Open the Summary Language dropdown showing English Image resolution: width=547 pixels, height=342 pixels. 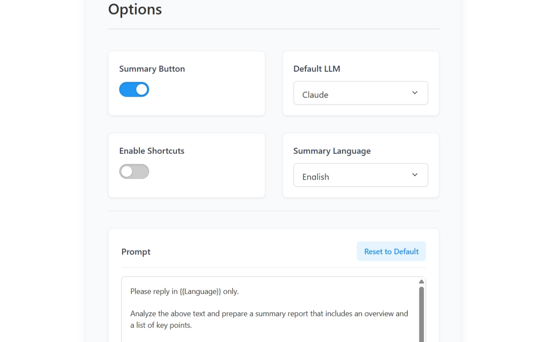coord(360,175)
